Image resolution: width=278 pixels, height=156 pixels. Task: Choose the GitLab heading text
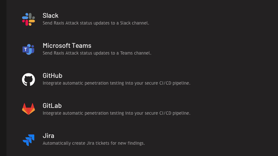click(52, 106)
